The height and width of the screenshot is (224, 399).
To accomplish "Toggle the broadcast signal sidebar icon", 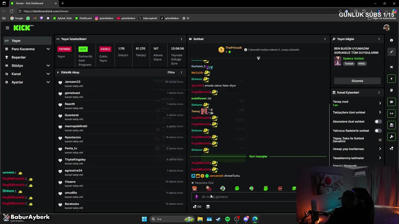I will [x=392, y=113].
